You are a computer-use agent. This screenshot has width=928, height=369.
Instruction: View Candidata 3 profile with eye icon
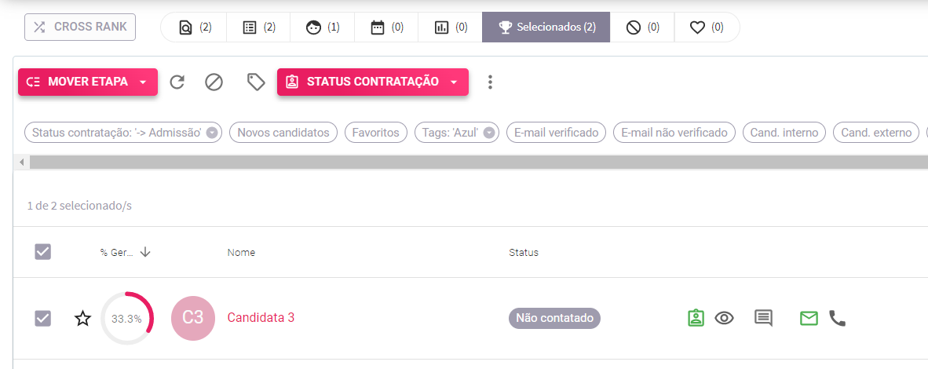tap(725, 318)
